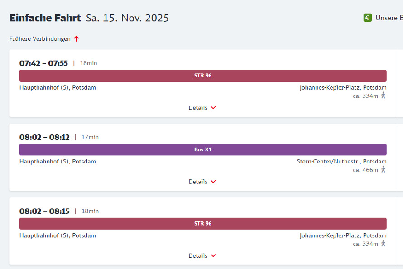Click the 08:02 – 08:12 time heading

click(x=44, y=137)
